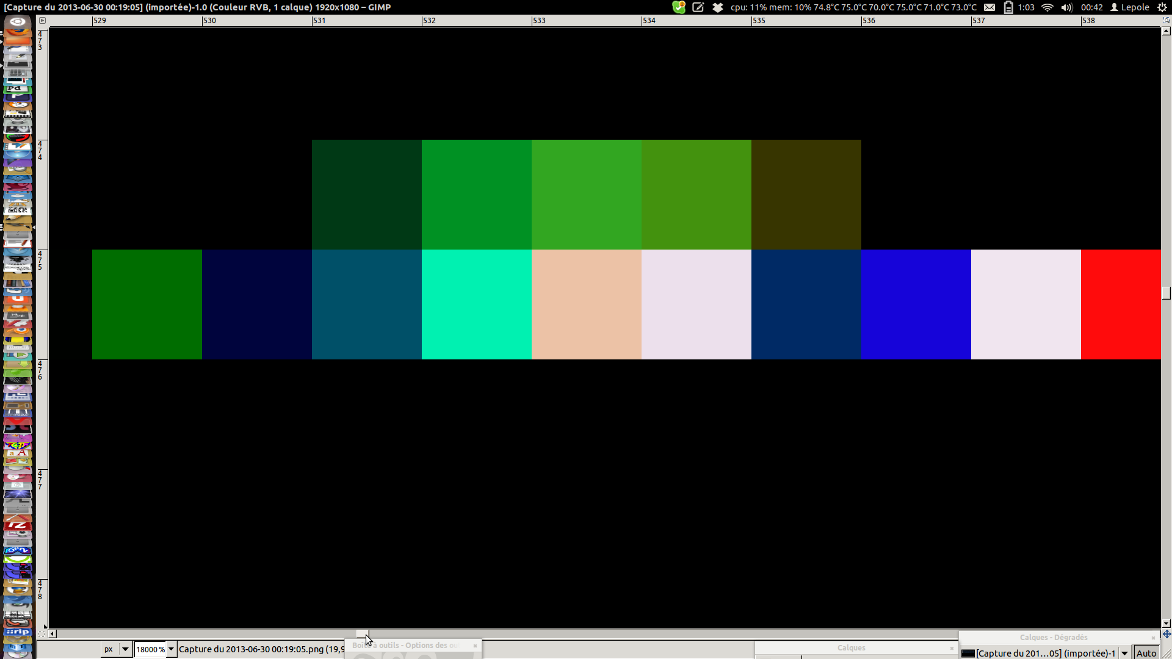Open the Wi-Fi network indicator

[x=1047, y=7]
